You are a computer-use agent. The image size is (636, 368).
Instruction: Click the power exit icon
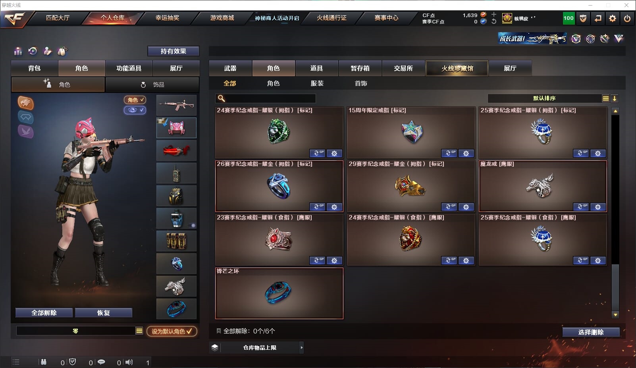pos(627,18)
